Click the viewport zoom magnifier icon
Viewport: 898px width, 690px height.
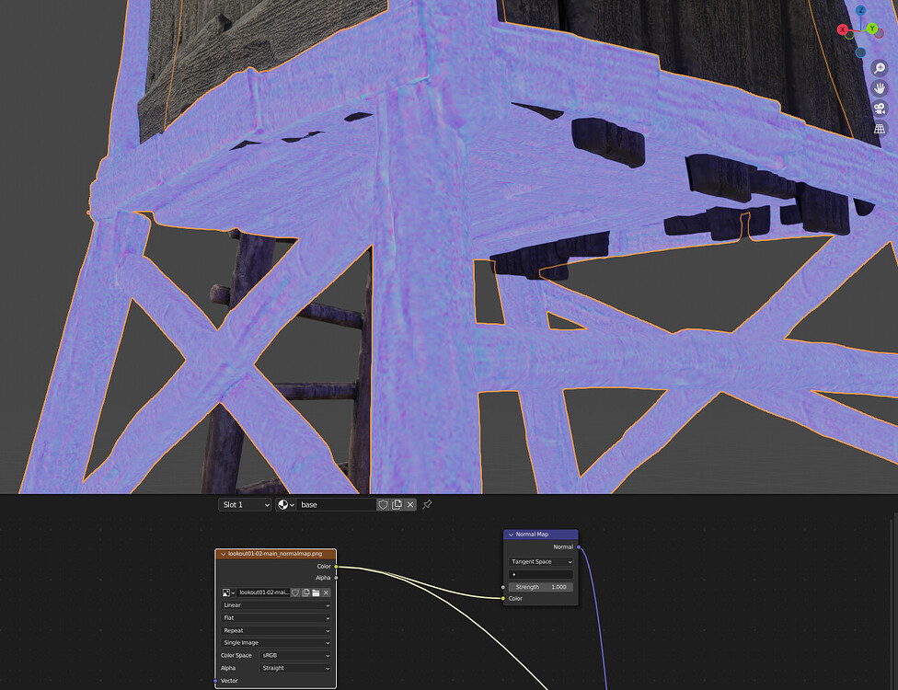pyautogui.click(x=880, y=69)
